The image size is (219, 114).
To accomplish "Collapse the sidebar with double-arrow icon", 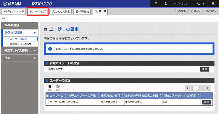I will pos(4,18).
